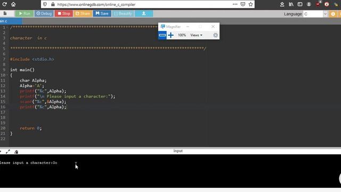
Task: Click the yellow pencil extension icon
Action: click(x=336, y=4)
